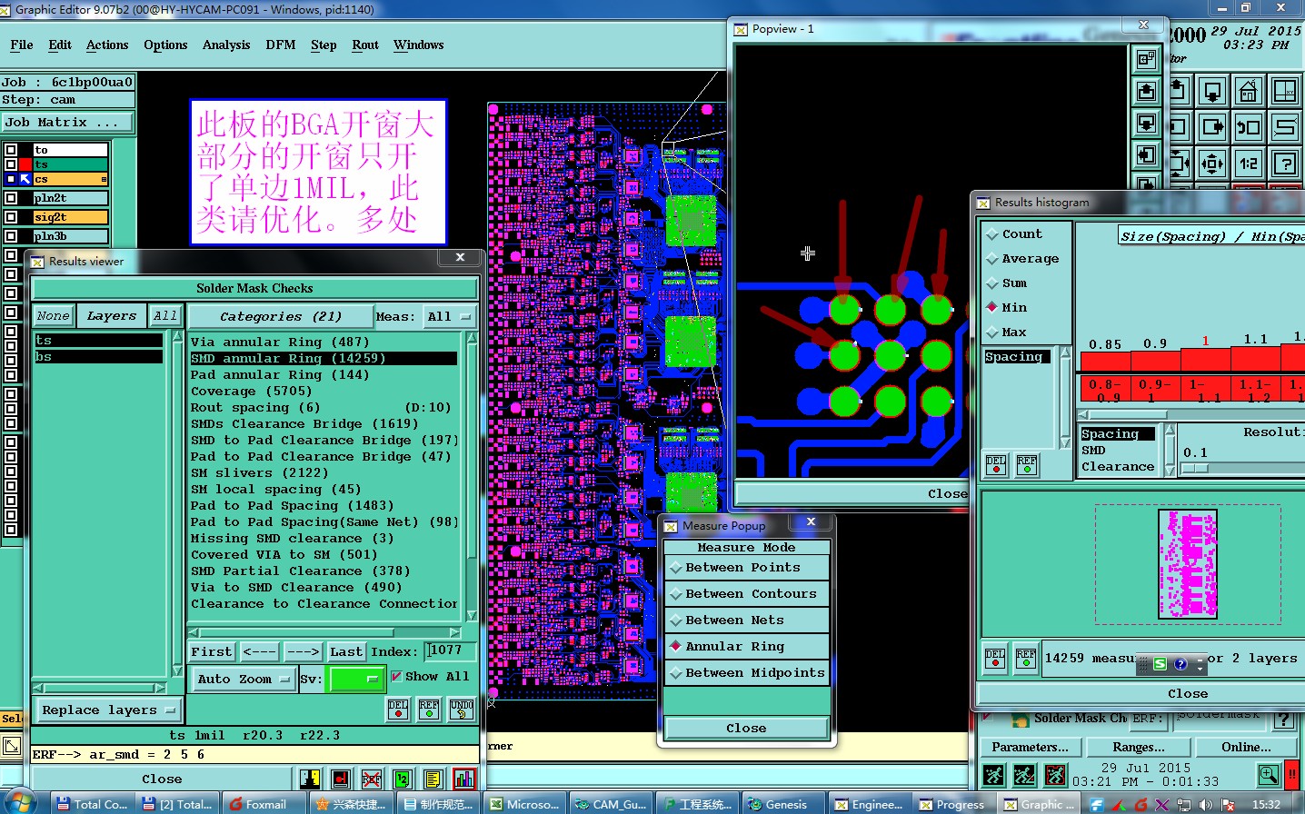The height and width of the screenshot is (814, 1305).
Task: Click the Last result button
Action: click(x=345, y=651)
